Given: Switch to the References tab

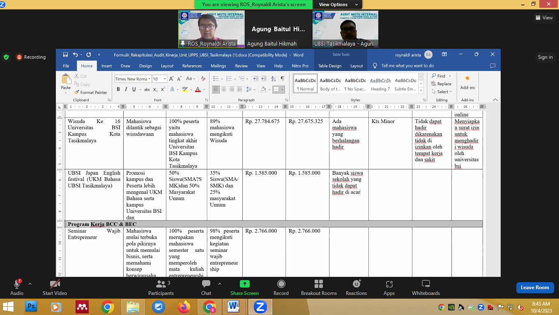Looking at the screenshot, I should click(192, 66).
